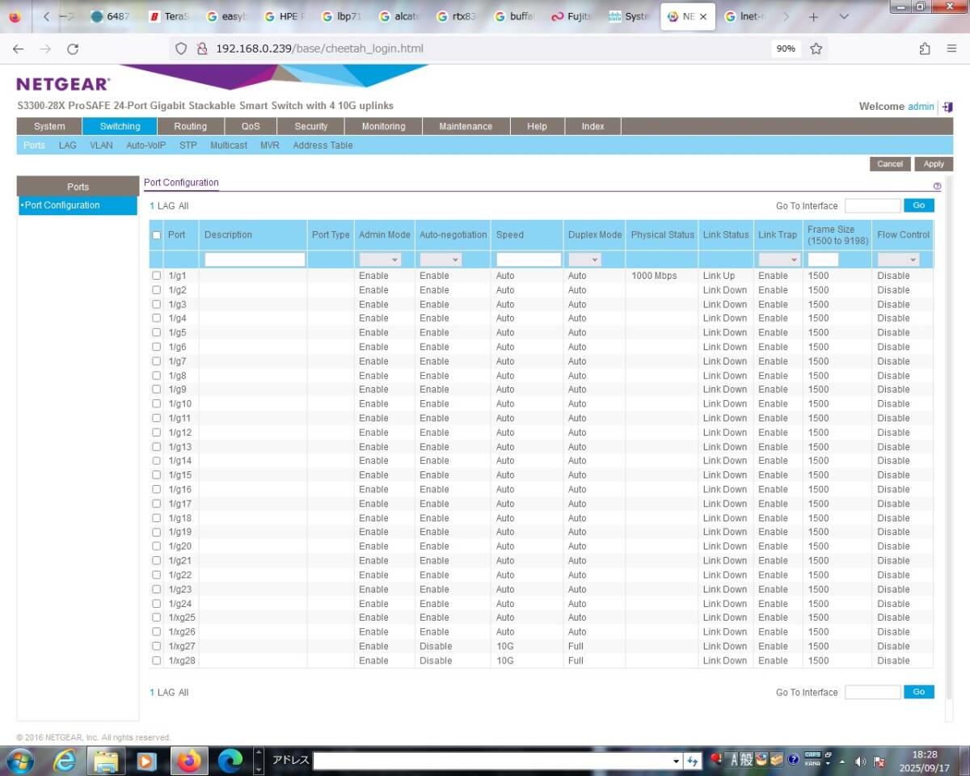The image size is (970, 776).
Task: Toggle the select-all checkbox in table header
Action: (x=157, y=235)
